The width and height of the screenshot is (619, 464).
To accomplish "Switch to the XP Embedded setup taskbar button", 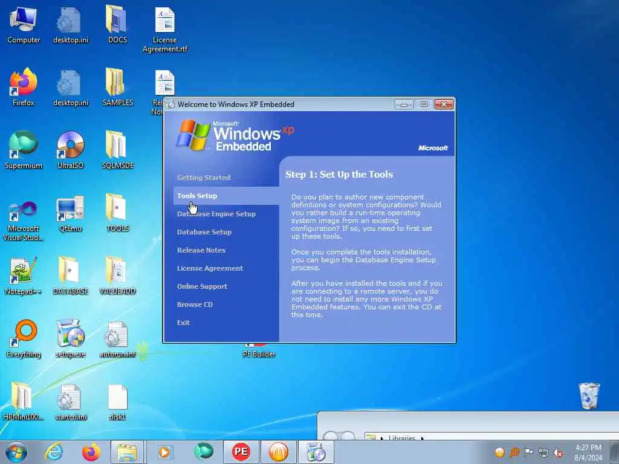I will click(x=316, y=452).
